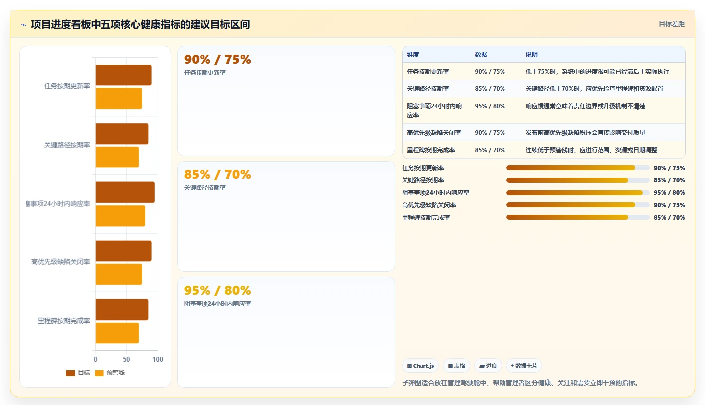
Task: Click description 发布前高优先级缺陷积压会直接影响交付质量
Action: point(585,133)
